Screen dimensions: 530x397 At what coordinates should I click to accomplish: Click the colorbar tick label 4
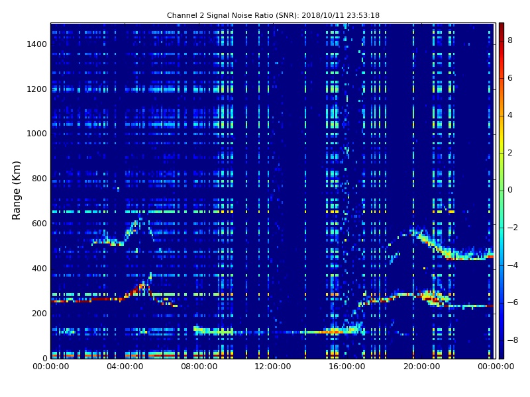pos(509,115)
